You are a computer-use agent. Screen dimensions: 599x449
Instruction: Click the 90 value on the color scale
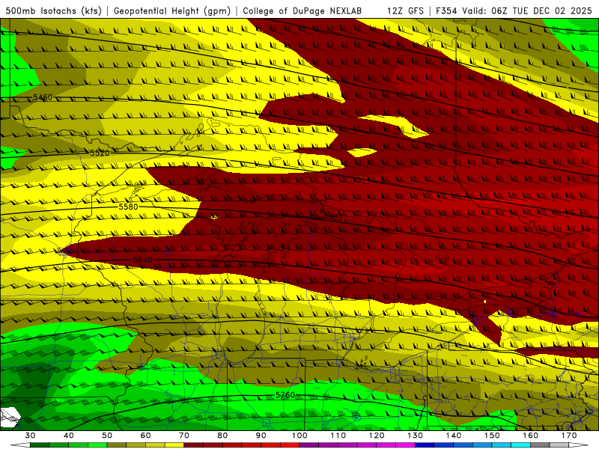click(x=261, y=436)
